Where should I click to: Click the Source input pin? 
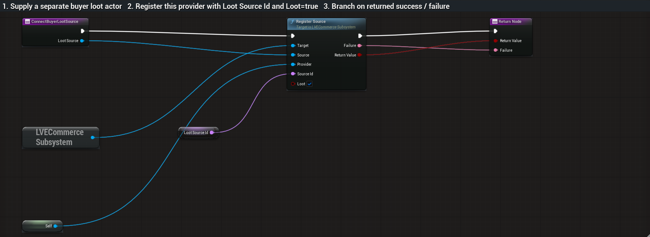[293, 55]
